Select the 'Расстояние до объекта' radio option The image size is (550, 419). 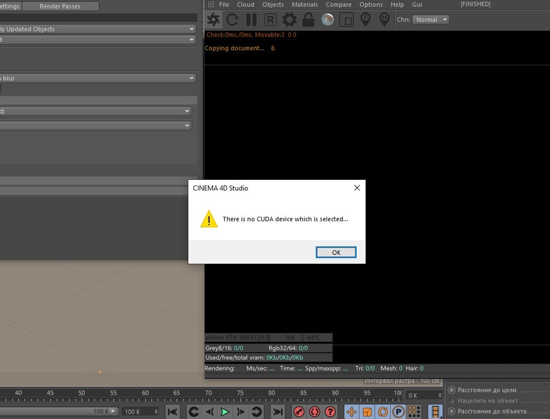[x=452, y=411]
